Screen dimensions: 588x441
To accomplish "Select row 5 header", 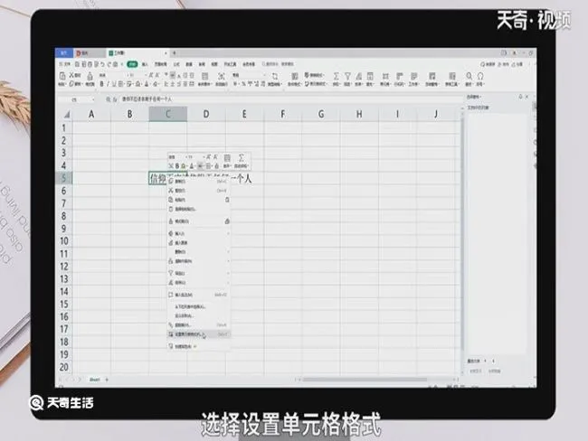I will (63, 178).
